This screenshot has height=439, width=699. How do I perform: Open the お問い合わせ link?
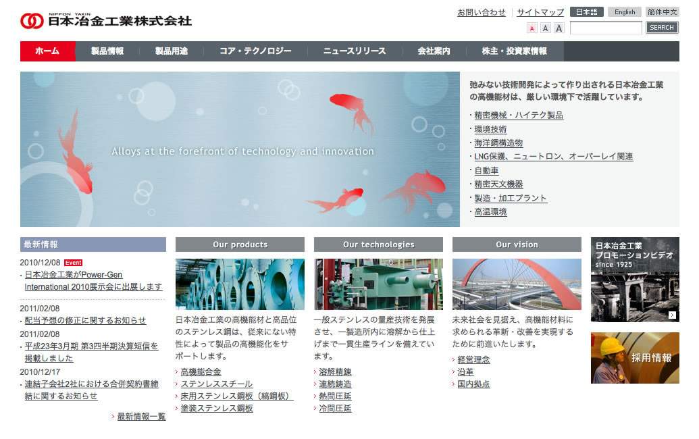(x=482, y=12)
